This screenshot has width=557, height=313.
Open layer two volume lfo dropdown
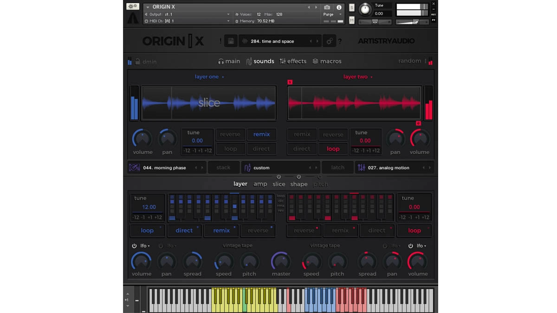pos(422,246)
